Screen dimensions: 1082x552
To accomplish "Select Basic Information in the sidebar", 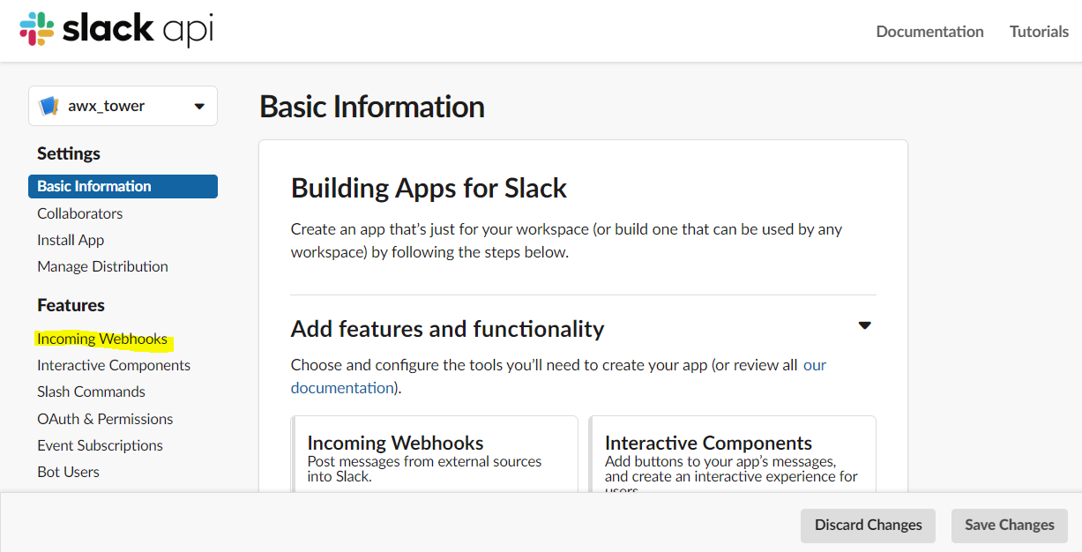I will click(123, 186).
